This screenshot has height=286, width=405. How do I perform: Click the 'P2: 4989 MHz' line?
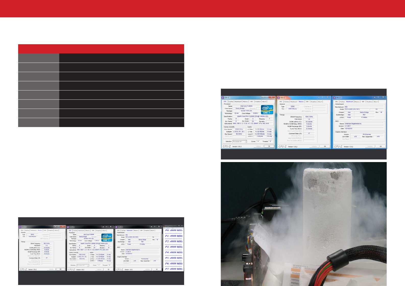[x=174, y=241]
